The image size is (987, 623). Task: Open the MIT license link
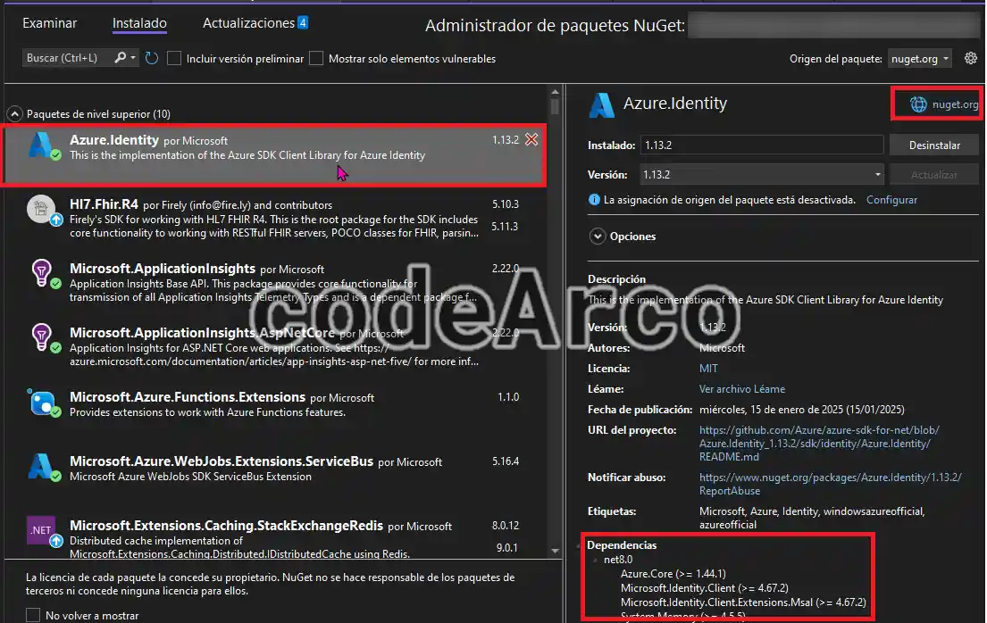coord(708,368)
